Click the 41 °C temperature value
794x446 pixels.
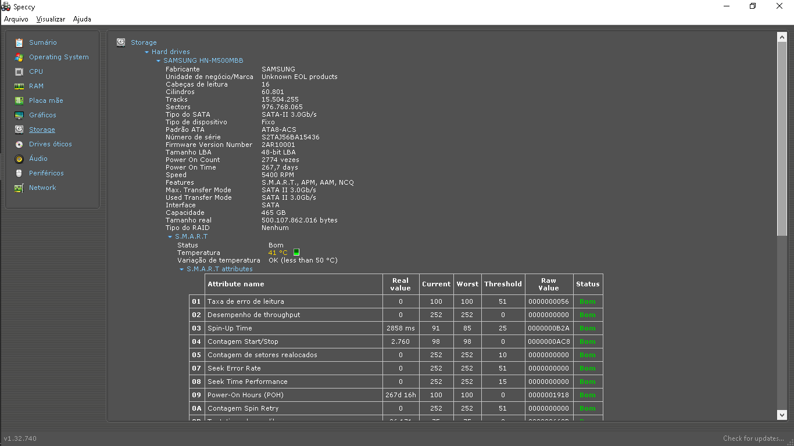[x=278, y=253]
